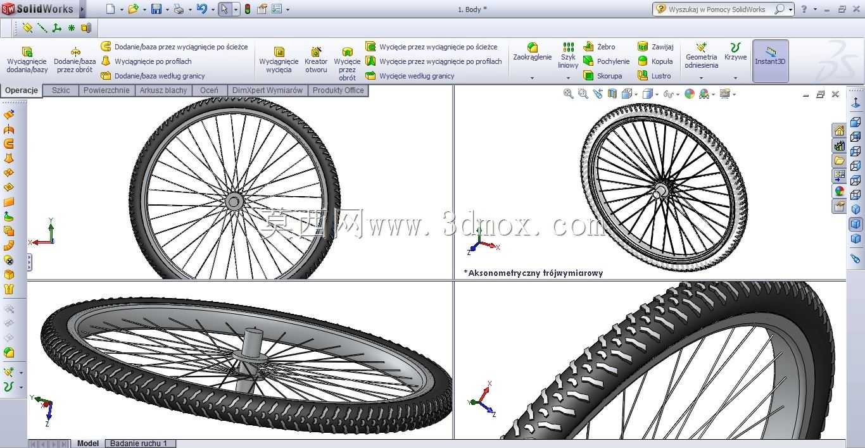
Task: Expand the left panel using its side handle
Action: pos(29,262)
